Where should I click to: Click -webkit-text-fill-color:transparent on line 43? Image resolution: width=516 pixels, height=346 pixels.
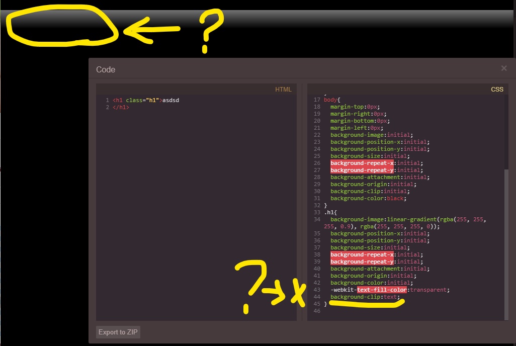(x=390, y=290)
